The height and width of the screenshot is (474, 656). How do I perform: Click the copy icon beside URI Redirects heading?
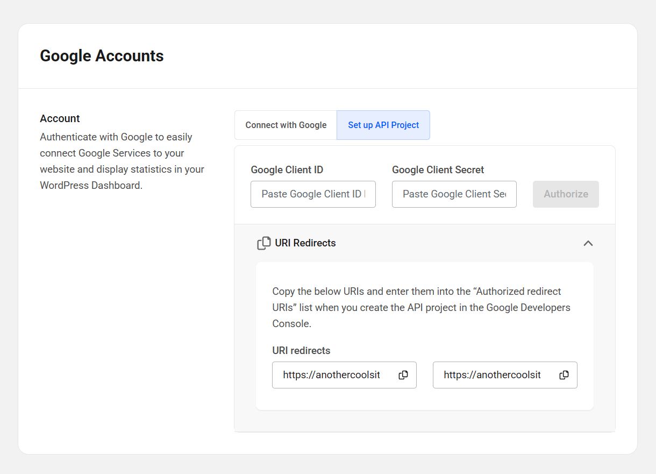click(x=264, y=243)
